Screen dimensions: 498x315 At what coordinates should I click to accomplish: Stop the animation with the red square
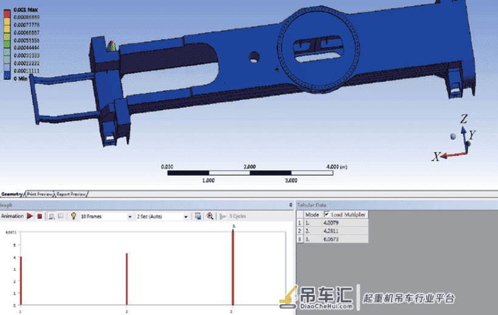pos(39,216)
